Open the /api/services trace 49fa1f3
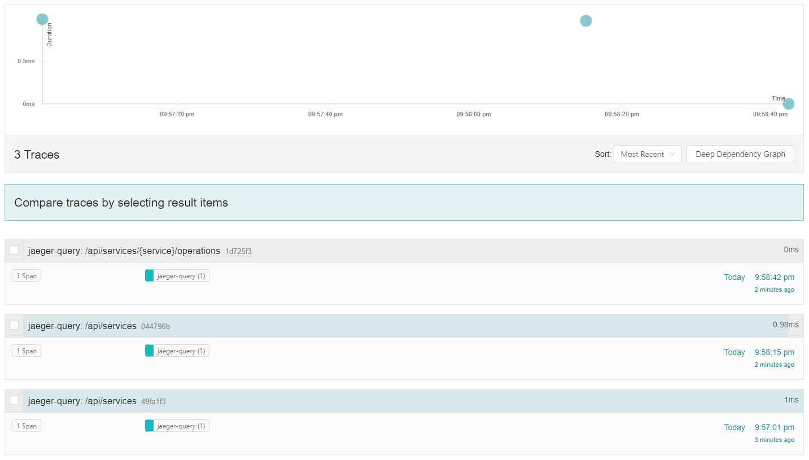Viewport: 809px width, 460px height. [82, 401]
